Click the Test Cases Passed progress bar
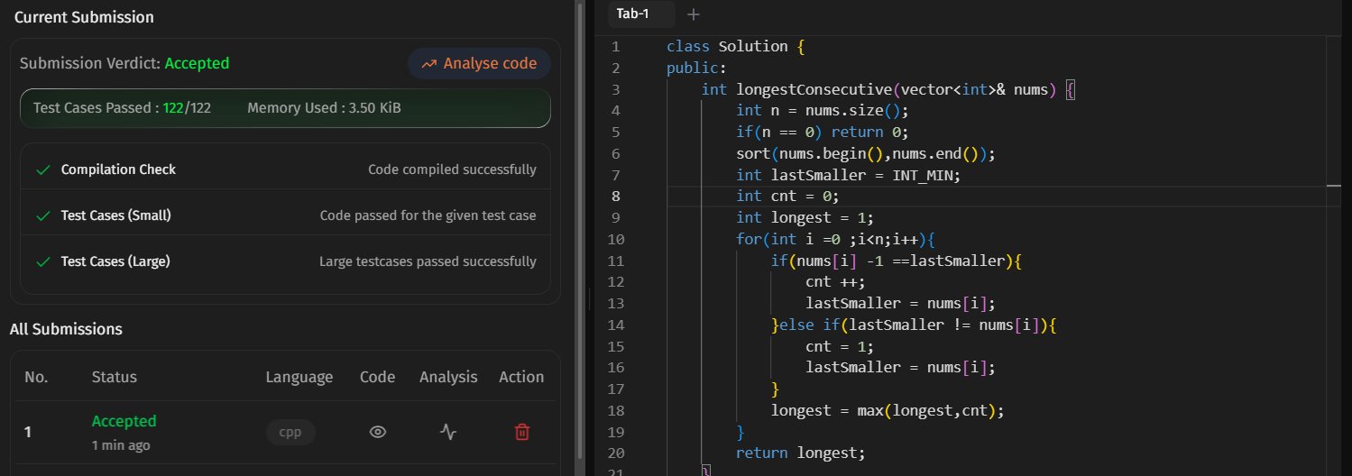Image resolution: width=1352 pixels, height=476 pixels. [285, 108]
